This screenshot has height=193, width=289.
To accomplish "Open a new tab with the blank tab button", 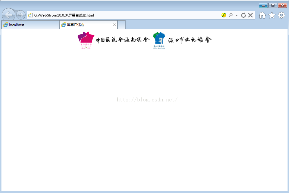I will [121, 25].
